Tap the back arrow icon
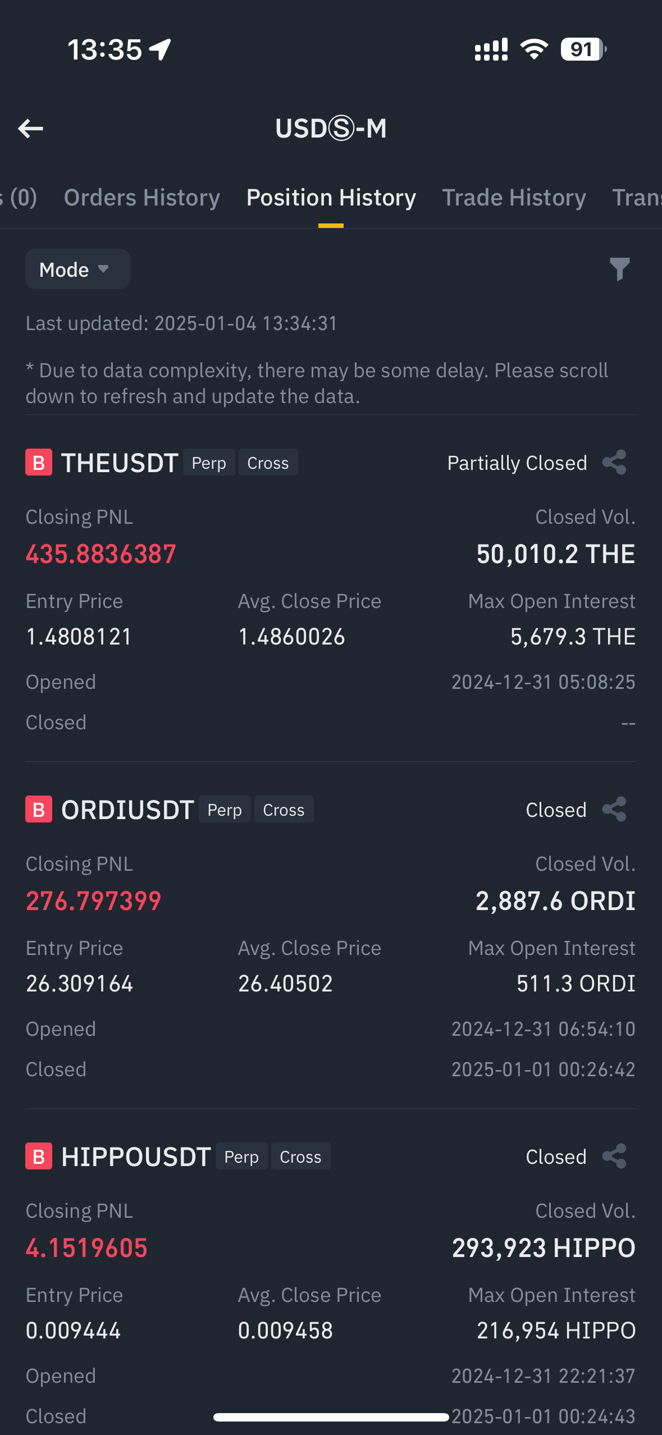 [x=31, y=129]
